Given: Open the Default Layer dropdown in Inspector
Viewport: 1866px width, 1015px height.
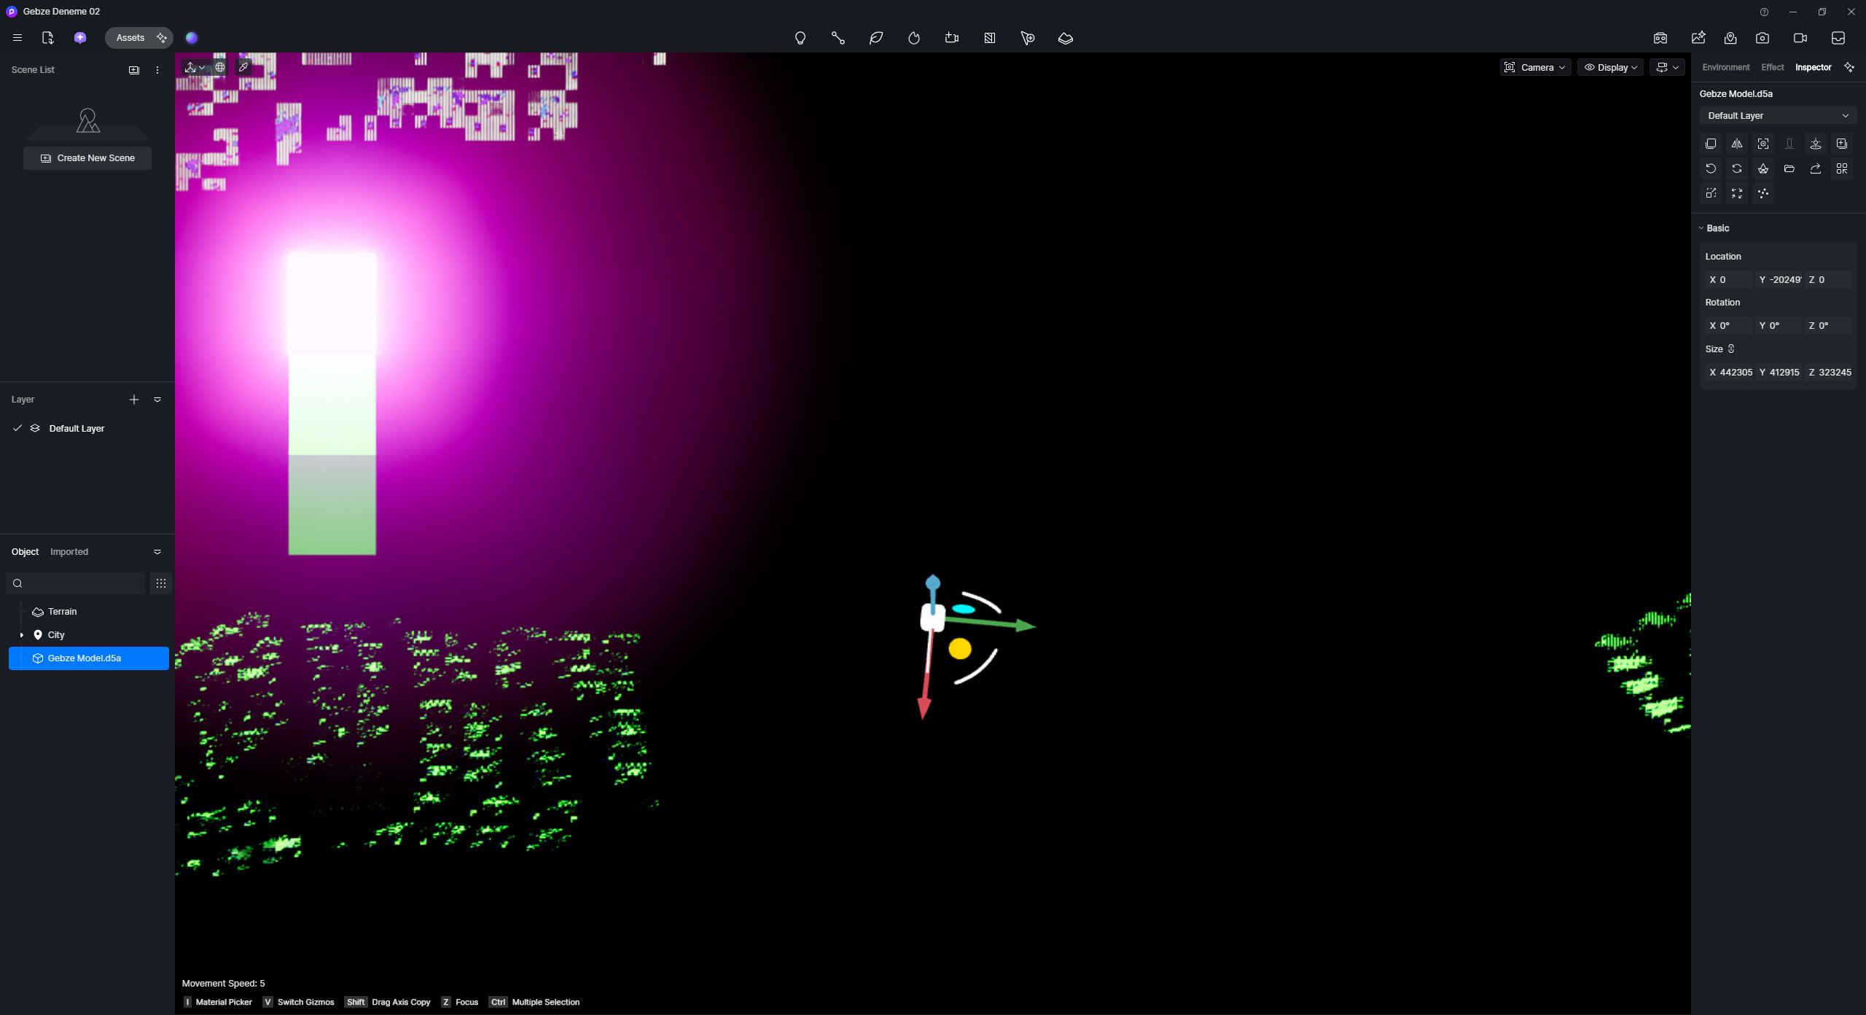Looking at the screenshot, I should [x=1777, y=115].
